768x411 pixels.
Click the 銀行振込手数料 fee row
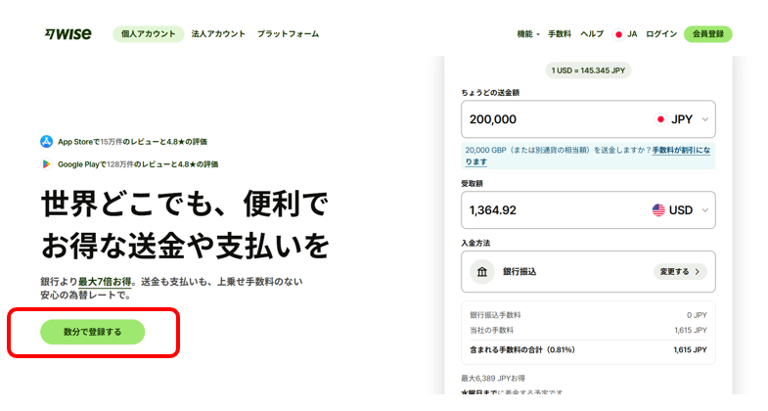[588, 315]
